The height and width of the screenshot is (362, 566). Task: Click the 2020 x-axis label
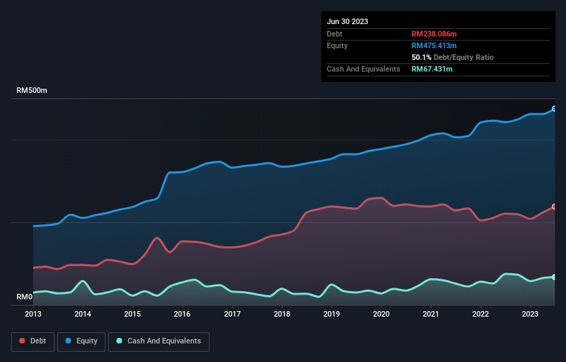tap(381, 314)
